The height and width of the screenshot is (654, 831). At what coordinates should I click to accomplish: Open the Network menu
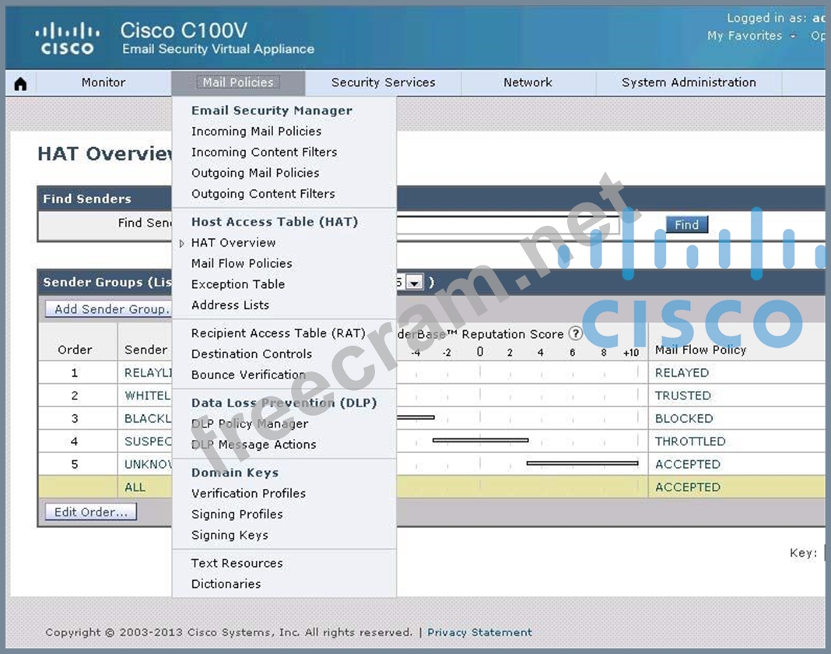528,83
